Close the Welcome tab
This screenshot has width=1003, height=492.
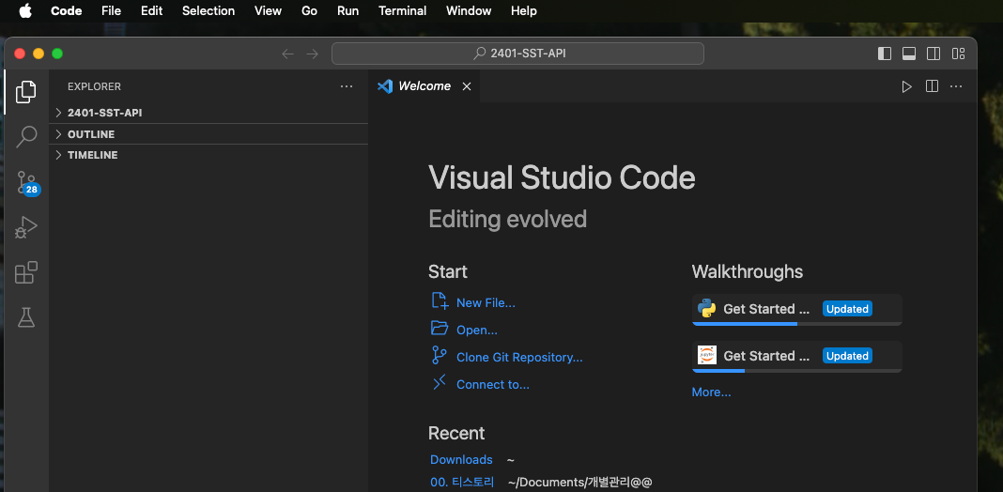point(467,86)
